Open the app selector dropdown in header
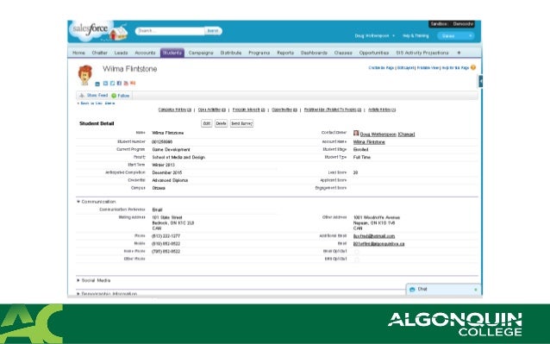Viewport: 550px width, 344px height. point(456,35)
